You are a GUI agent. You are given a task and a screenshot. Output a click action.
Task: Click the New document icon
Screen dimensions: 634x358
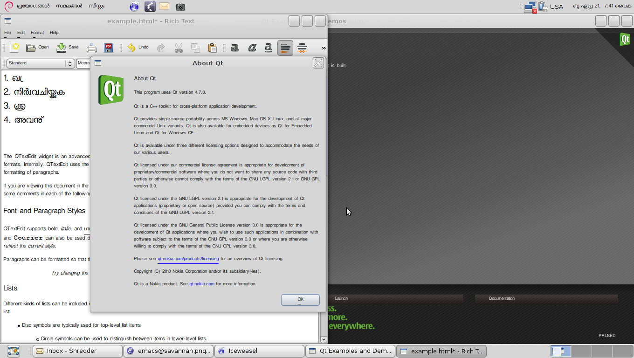14,47
